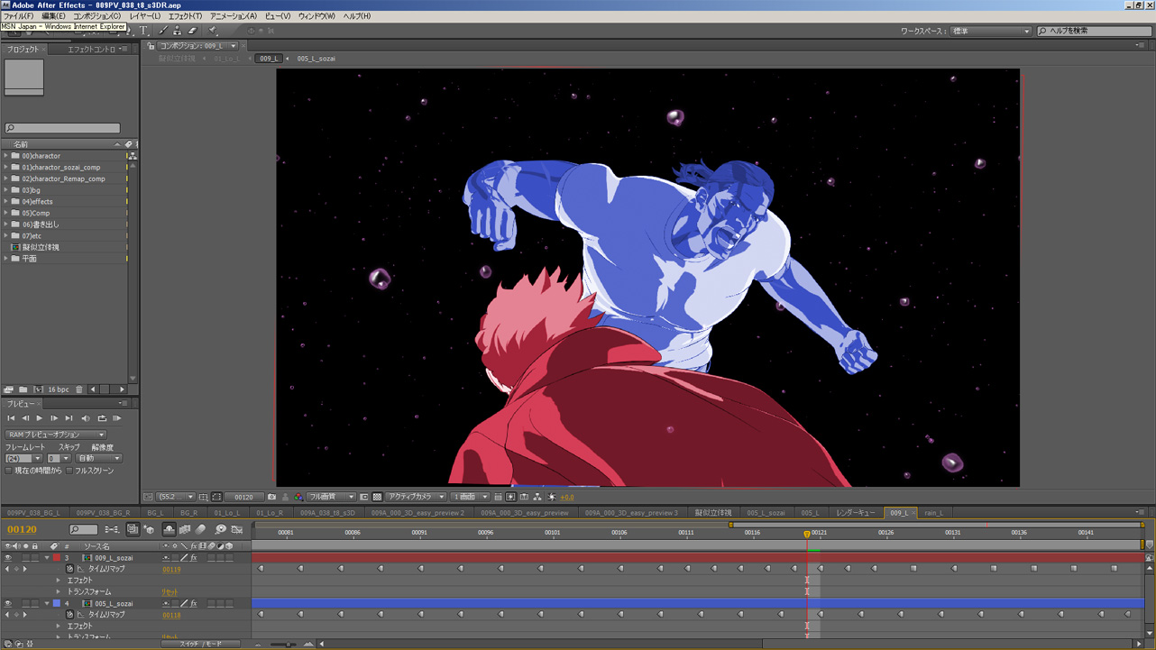Toggle effects fx switch on 009_L_sozai
1156x650 pixels.
click(194, 558)
